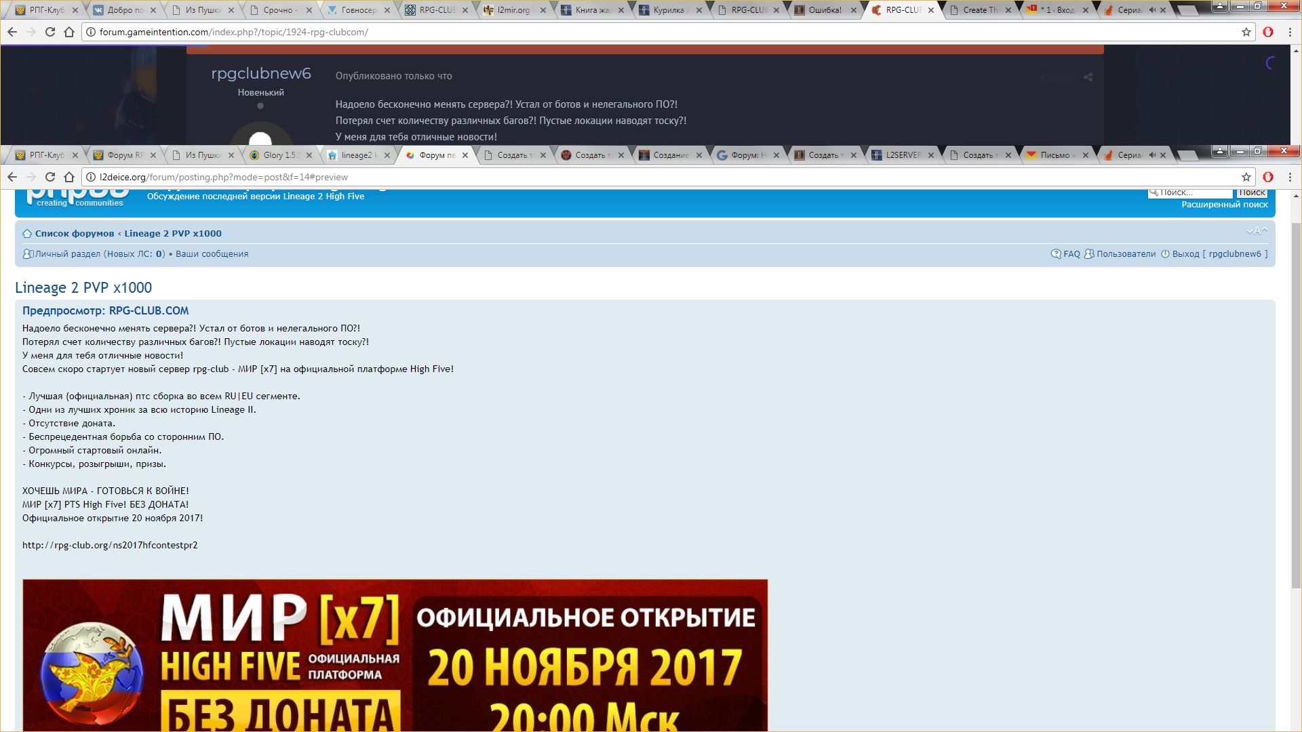1302x732 pixels.
Task: Bookmark the l2deice.org page with the star icon
Action: click(1246, 177)
